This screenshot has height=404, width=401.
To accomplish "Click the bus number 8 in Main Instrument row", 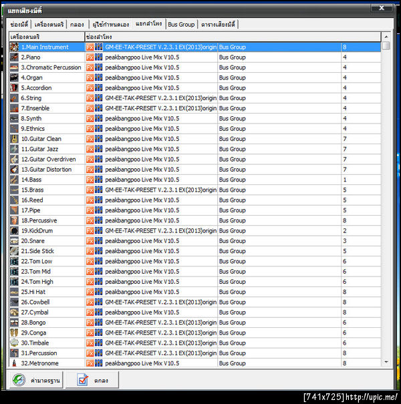I will point(345,47).
